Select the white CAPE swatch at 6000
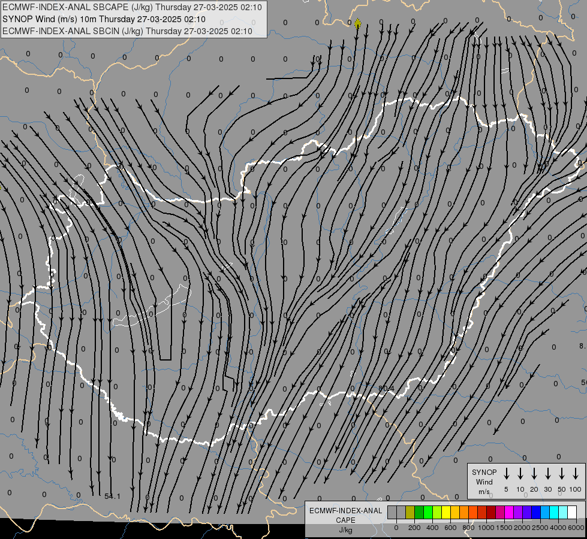 [571, 512]
